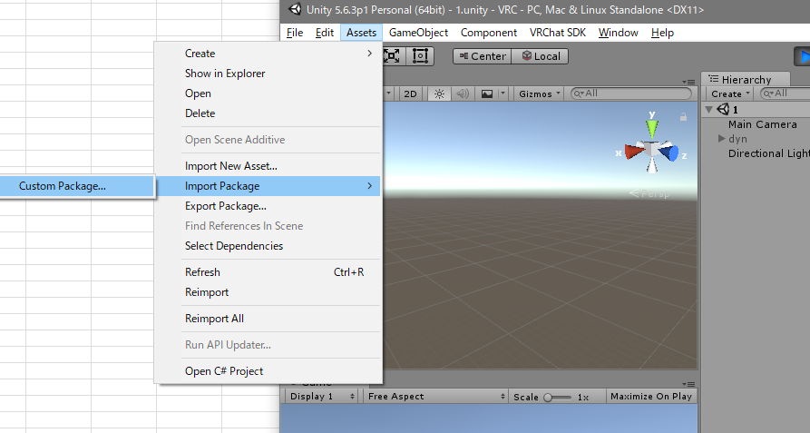
Task: Choose Delete from Assets menu
Action: point(268,113)
